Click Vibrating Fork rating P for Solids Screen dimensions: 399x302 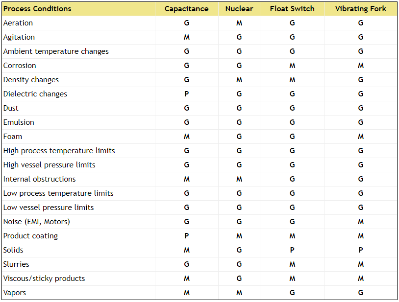[361, 250]
